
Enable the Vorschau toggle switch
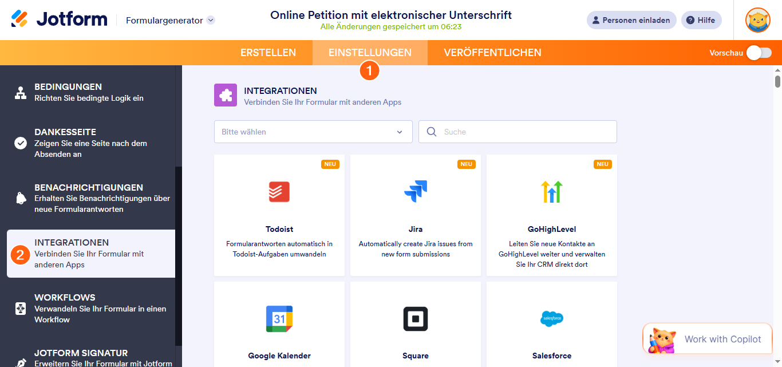pyautogui.click(x=759, y=52)
